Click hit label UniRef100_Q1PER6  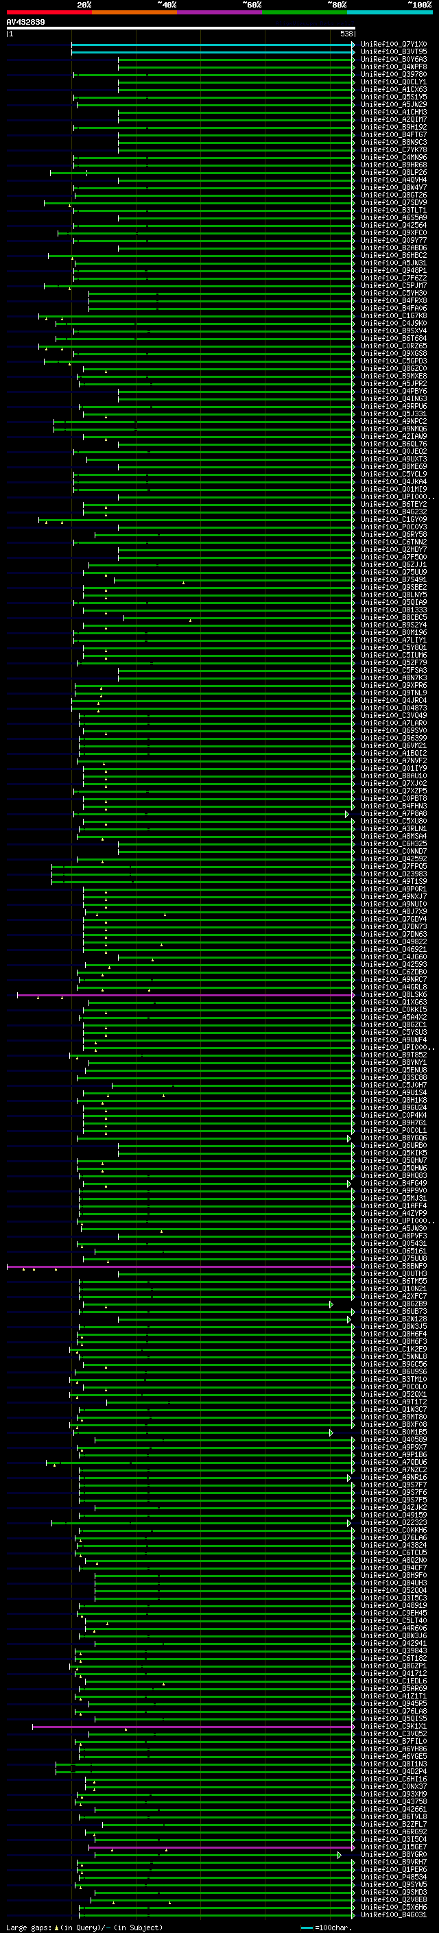pyautogui.click(x=394, y=1870)
